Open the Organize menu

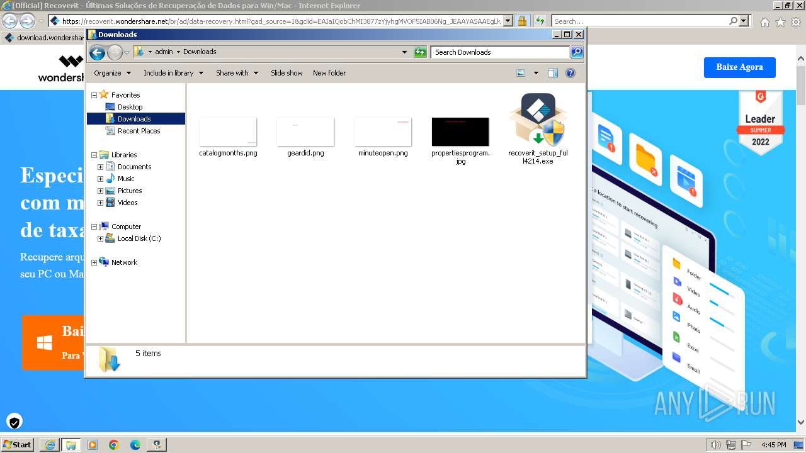(112, 73)
